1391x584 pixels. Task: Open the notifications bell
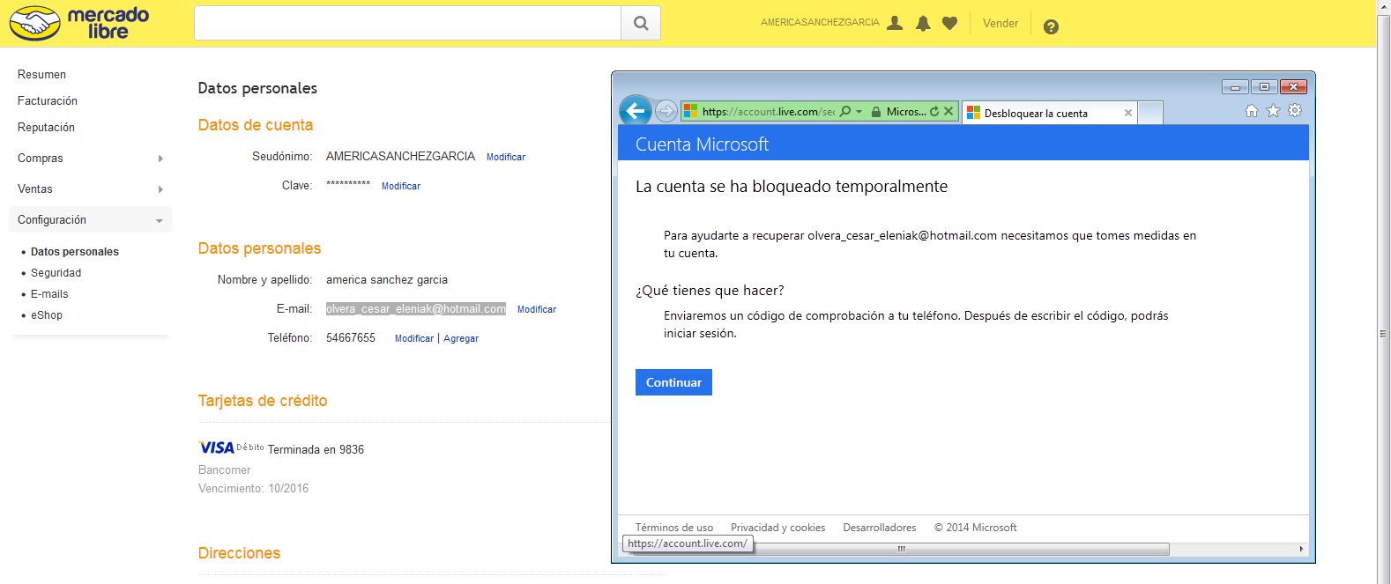(923, 24)
